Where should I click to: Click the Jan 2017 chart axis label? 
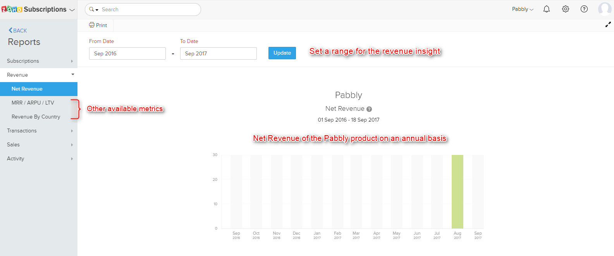pyautogui.click(x=317, y=235)
